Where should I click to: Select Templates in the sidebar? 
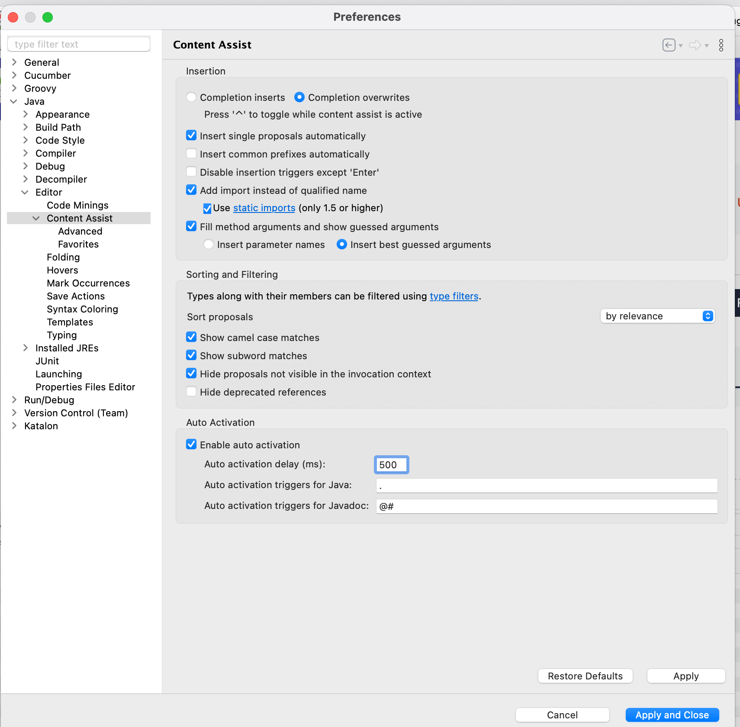tap(70, 322)
